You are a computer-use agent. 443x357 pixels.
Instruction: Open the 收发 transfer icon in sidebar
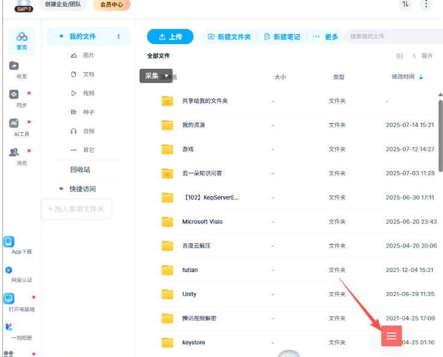click(x=14, y=67)
